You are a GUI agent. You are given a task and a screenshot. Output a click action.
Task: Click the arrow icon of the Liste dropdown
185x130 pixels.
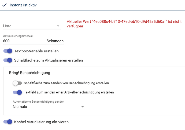(58, 26)
